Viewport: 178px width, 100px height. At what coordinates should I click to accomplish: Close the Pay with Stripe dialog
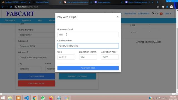click(x=118, y=17)
